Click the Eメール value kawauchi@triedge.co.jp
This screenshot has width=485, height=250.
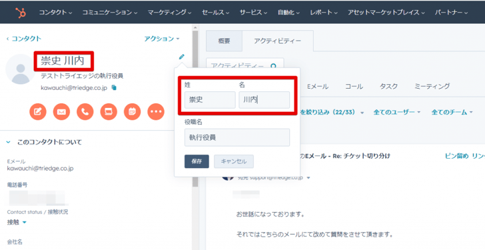[x=40, y=169]
